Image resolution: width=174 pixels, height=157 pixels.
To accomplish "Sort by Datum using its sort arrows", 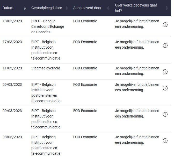I will click(25, 8).
